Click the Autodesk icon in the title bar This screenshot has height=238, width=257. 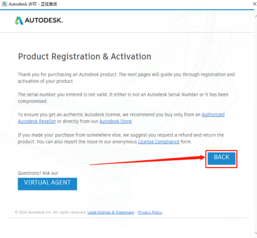4,4
